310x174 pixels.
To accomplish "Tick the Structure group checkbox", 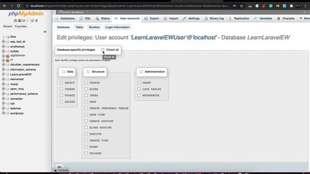I will click(88, 72).
